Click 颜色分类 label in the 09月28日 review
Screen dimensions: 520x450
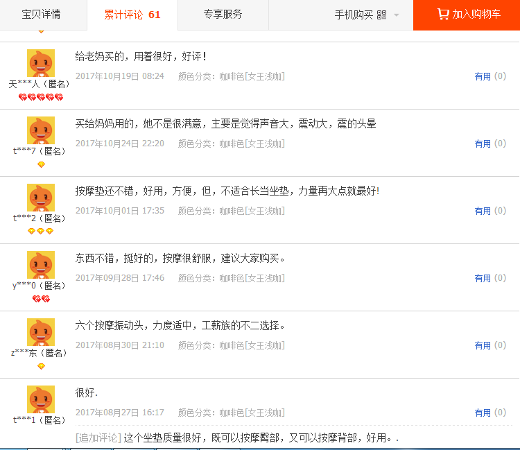[x=196, y=279]
